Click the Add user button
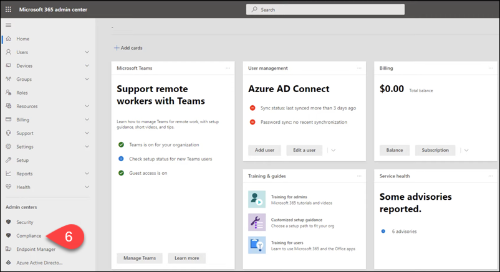 click(264, 150)
